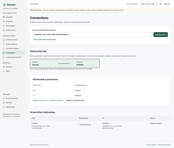Click Sign out
Image resolution: width=174 pixels, height=148 pixels.
(167, 4)
